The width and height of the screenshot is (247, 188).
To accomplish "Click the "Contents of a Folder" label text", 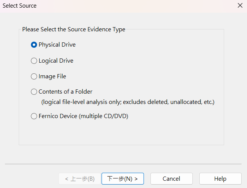I will (x=65, y=92).
